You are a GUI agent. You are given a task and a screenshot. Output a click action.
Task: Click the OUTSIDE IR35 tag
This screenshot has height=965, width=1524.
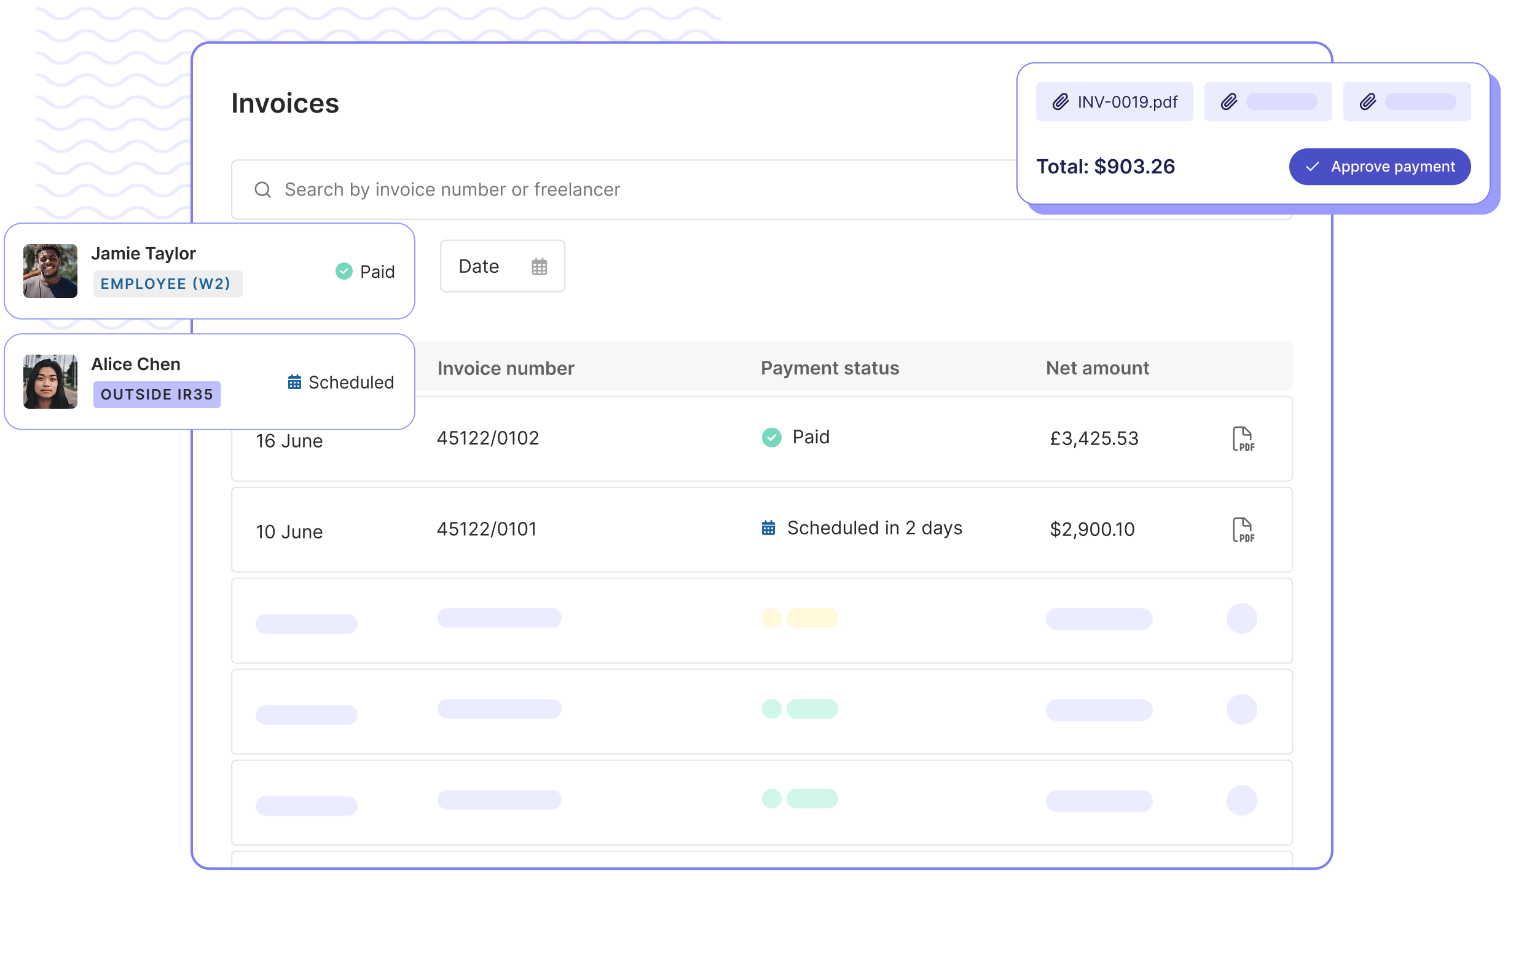(x=157, y=395)
